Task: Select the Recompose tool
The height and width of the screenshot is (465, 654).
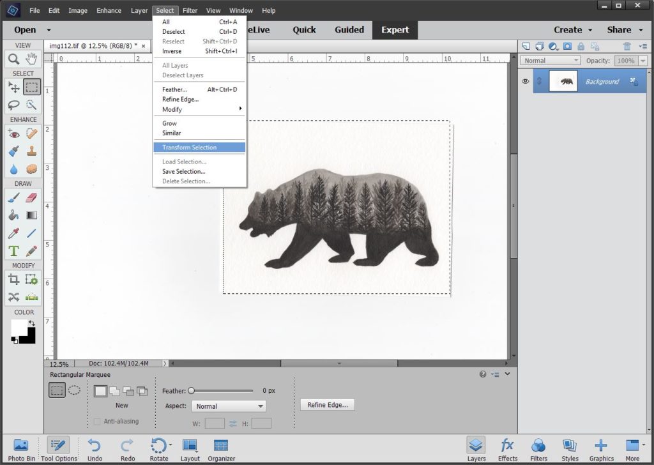Action: (32, 279)
